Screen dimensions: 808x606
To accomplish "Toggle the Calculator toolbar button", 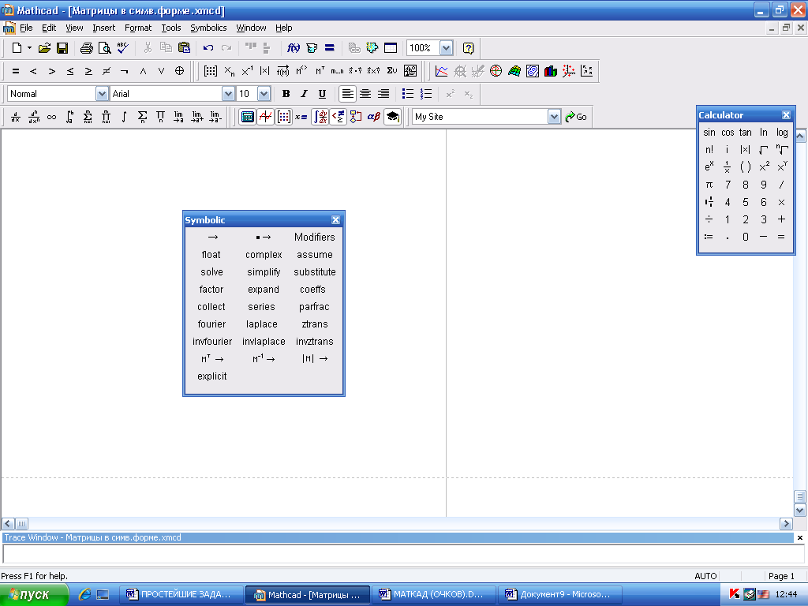I will 247,117.
